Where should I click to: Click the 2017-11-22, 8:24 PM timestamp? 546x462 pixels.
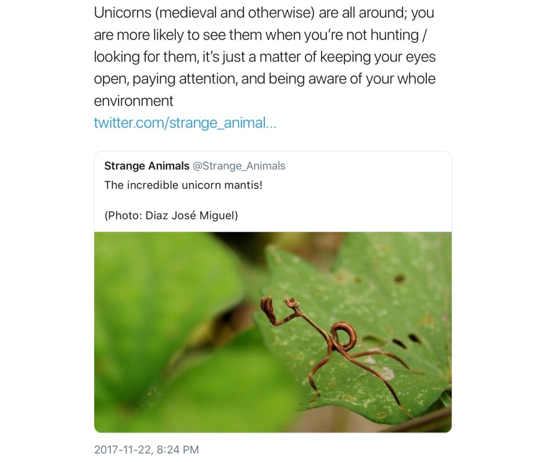pos(146,450)
